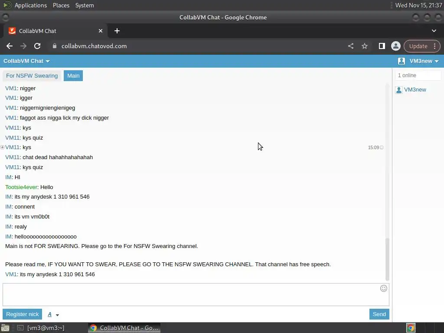Click the 15:09 message timestamp
The height and width of the screenshot is (333, 444).
[373, 147]
